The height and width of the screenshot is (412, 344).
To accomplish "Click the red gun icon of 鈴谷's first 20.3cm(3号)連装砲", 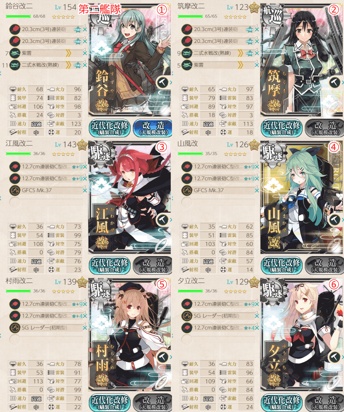I will click(15, 30).
